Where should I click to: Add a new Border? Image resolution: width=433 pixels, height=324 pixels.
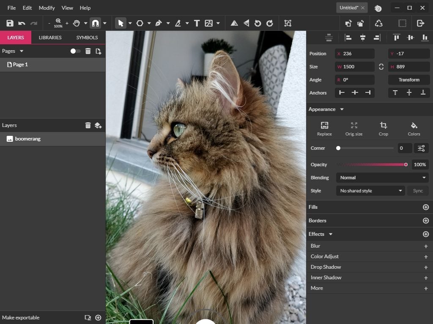tap(426, 221)
